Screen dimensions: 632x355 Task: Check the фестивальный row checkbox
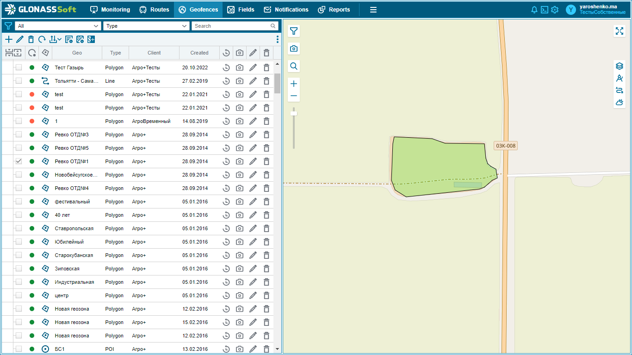[19, 202]
